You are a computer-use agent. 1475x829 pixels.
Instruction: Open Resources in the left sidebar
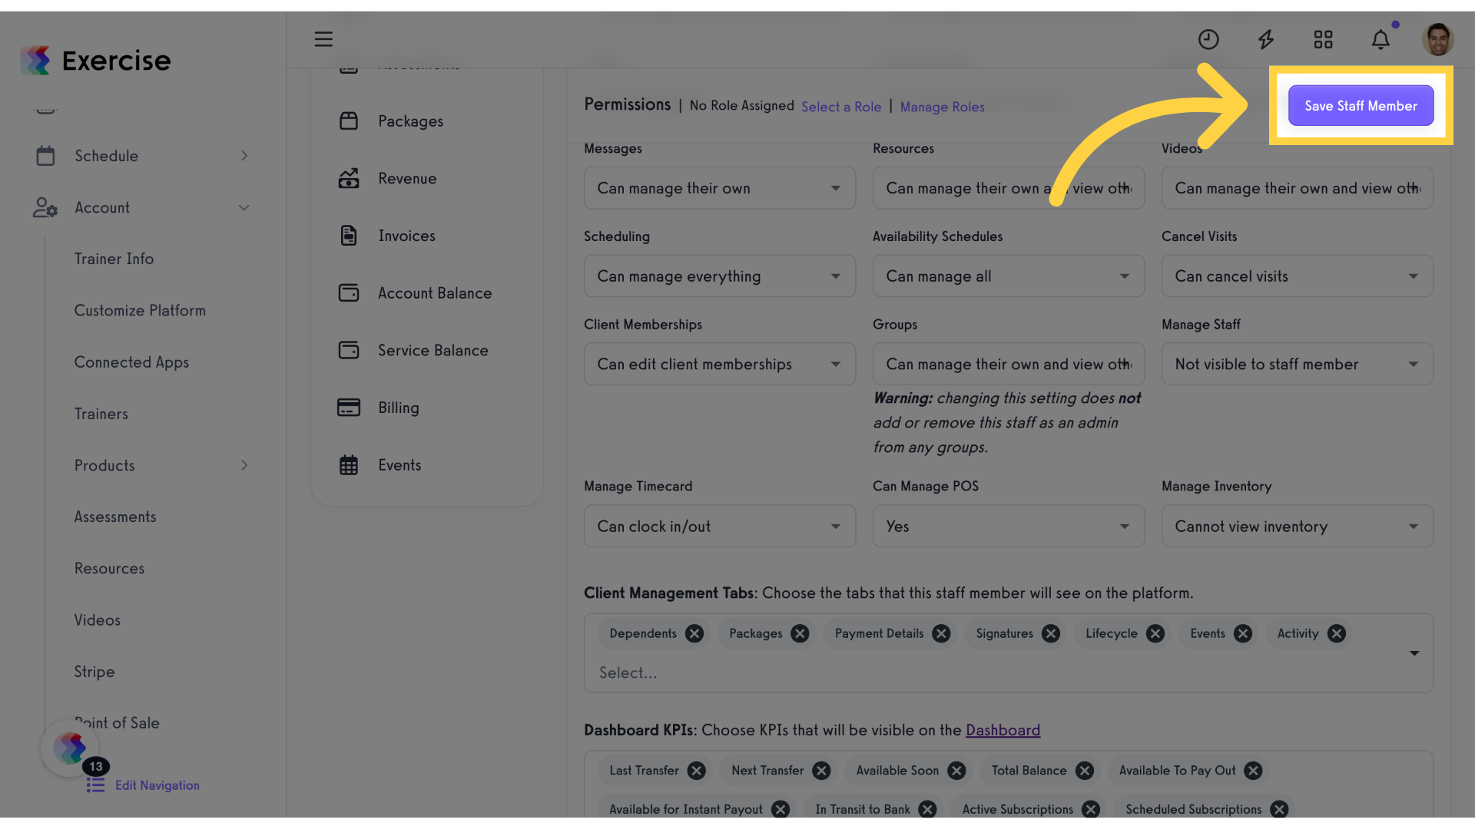tap(109, 569)
